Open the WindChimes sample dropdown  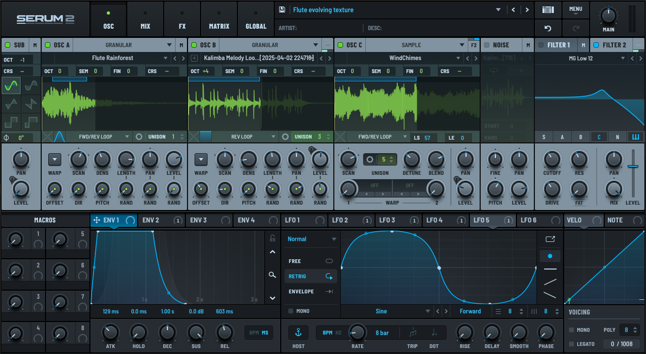point(458,58)
